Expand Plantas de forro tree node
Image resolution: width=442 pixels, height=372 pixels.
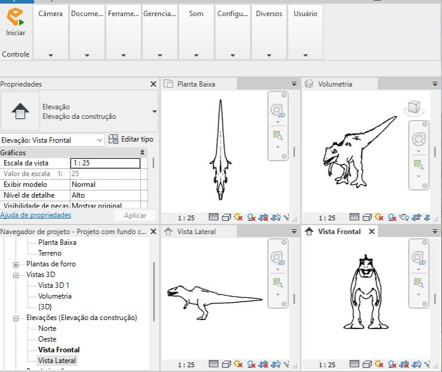click(16, 265)
